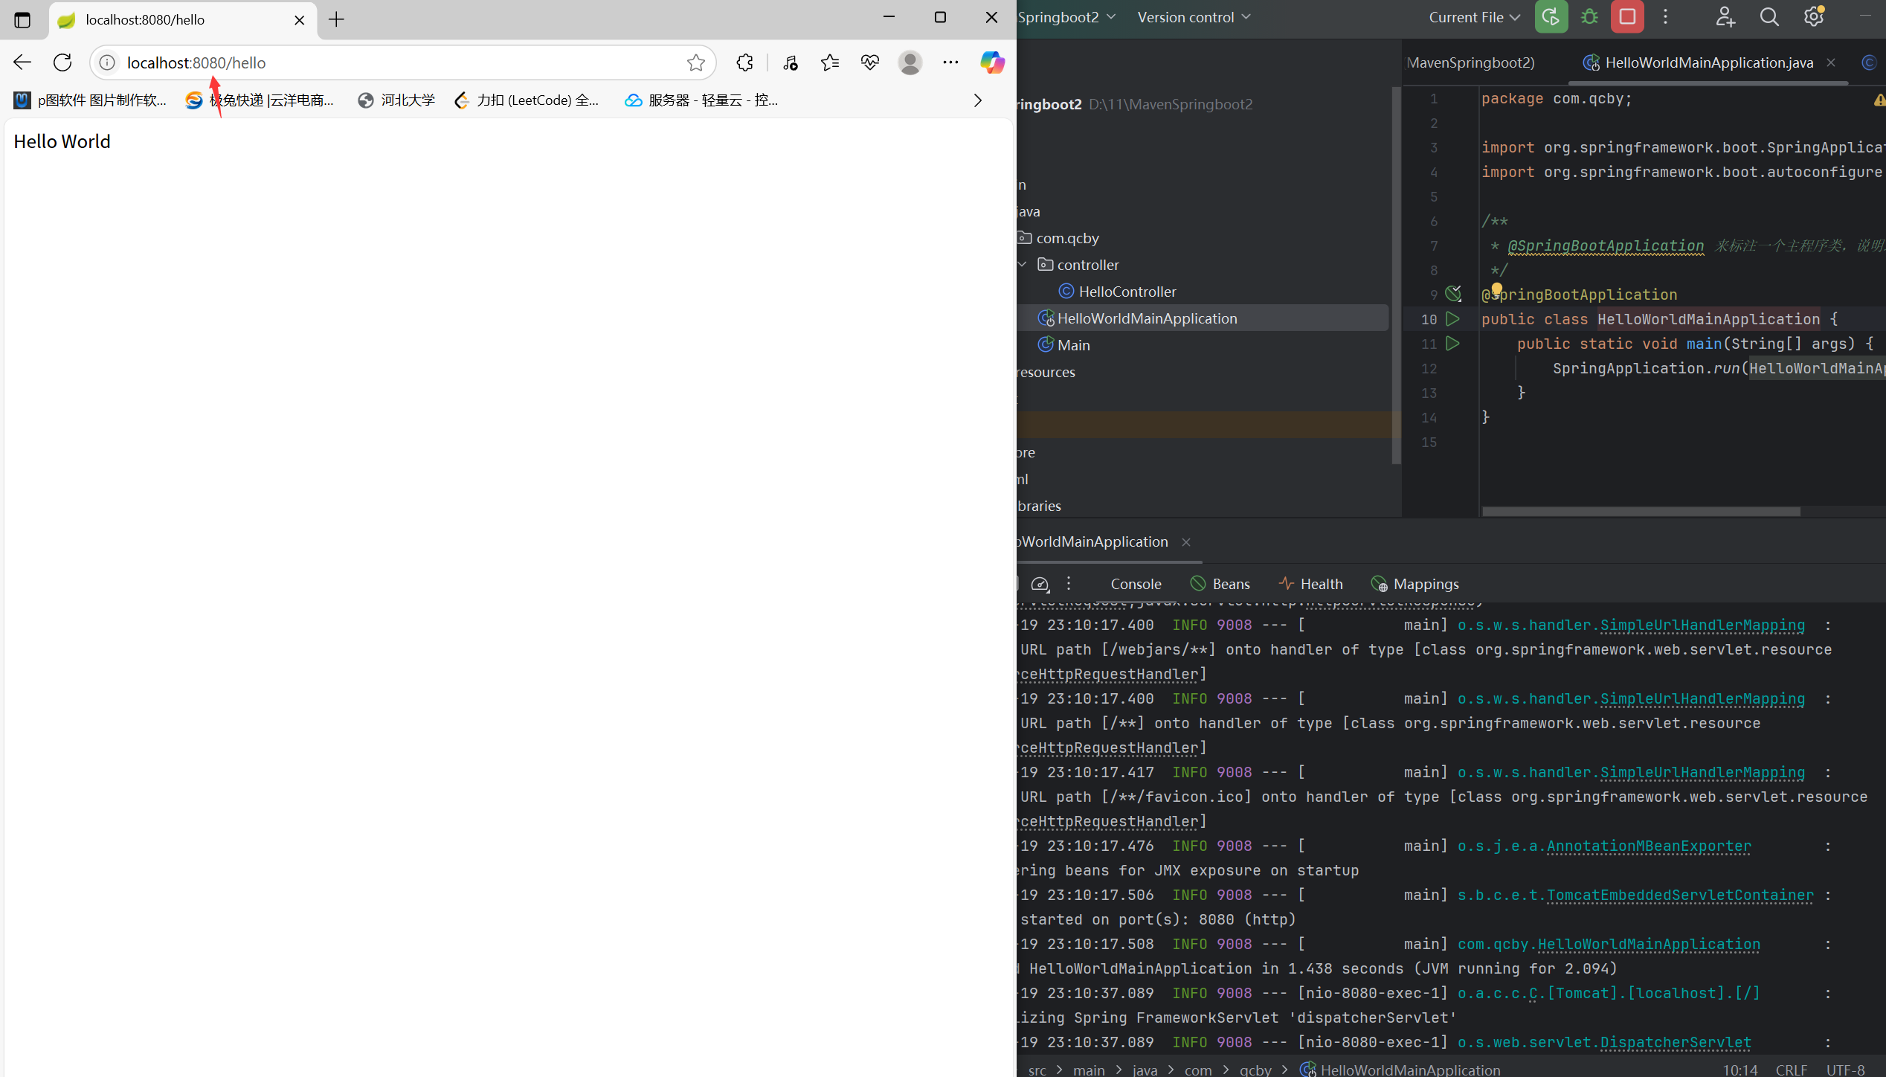The height and width of the screenshot is (1077, 1886).
Task: Open IntelliJ settings gear
Action: 1814,17
